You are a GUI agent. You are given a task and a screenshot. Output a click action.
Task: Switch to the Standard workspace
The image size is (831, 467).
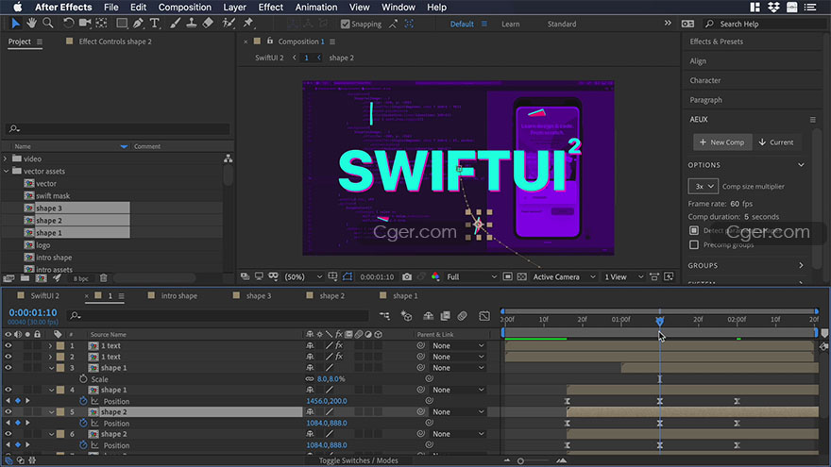click(x=562, y=24)
